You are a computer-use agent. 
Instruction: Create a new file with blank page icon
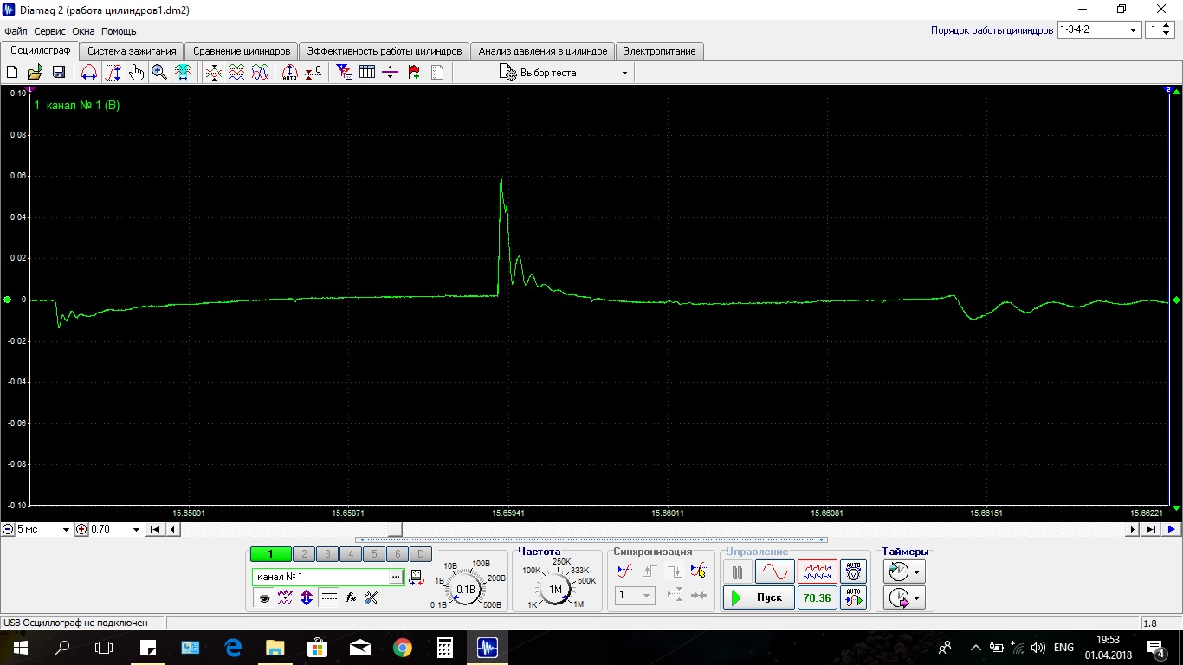[13, 73]
